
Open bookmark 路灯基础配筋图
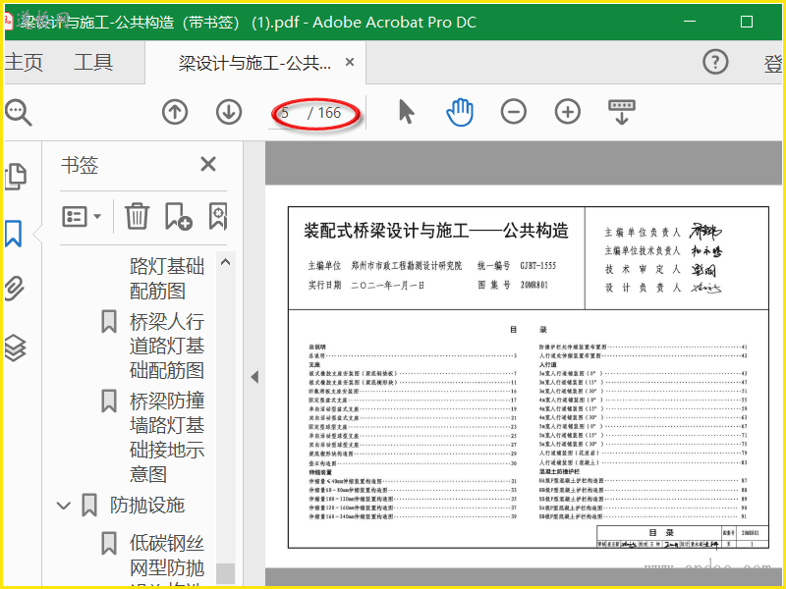pos(167,279)
